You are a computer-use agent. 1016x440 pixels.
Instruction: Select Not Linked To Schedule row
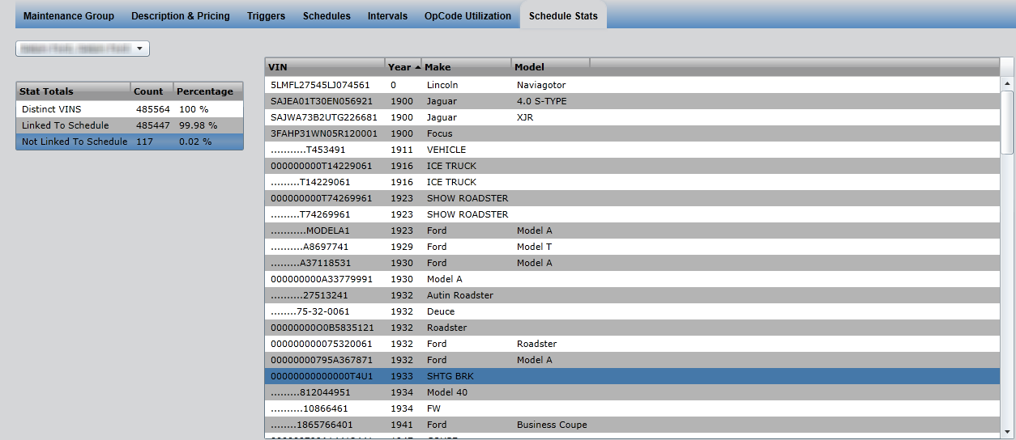click(130, 142)
